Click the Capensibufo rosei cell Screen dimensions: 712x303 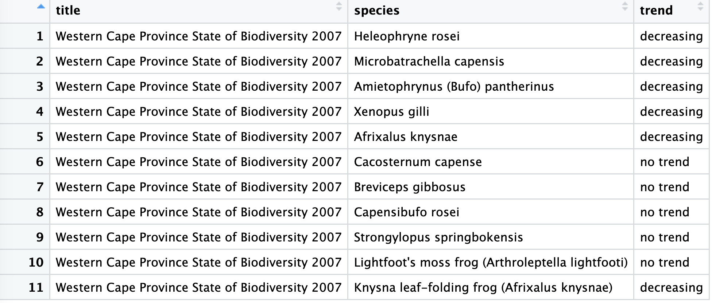click(406, 212)
